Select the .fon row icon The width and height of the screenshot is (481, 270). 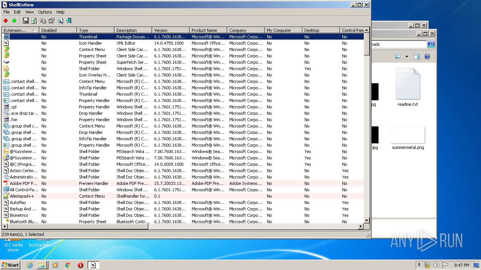coord(6,120)
